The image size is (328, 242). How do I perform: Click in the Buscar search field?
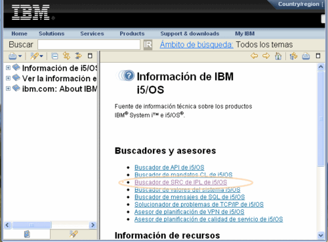[89, 44]
